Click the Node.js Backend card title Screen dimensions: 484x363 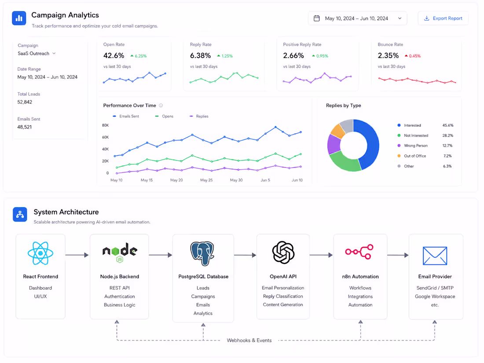(119, 277)
